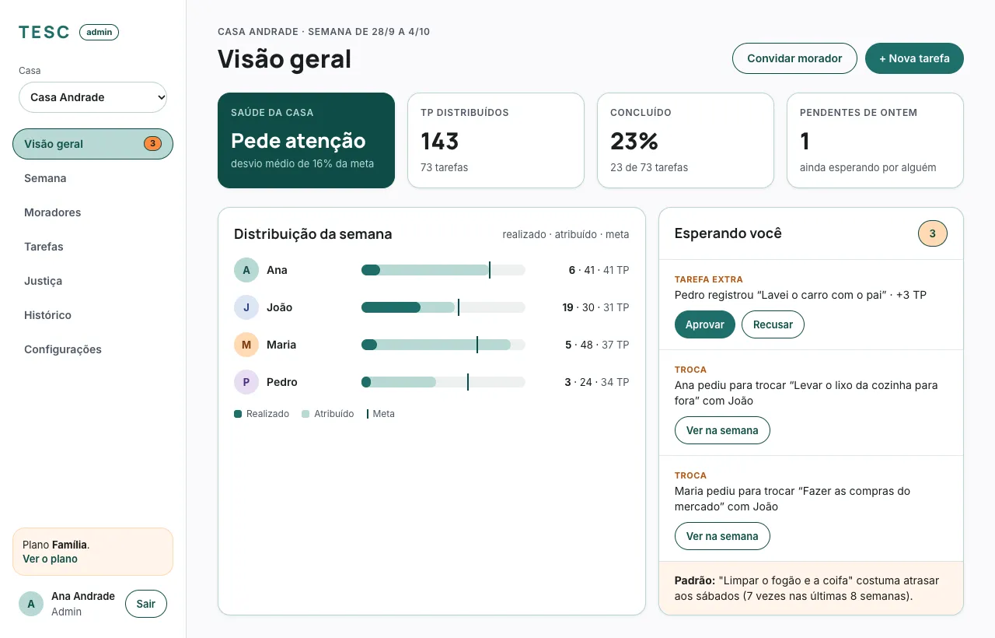Click the TP distribuídos stat card
995x638 pixels.
pos(496,141)
